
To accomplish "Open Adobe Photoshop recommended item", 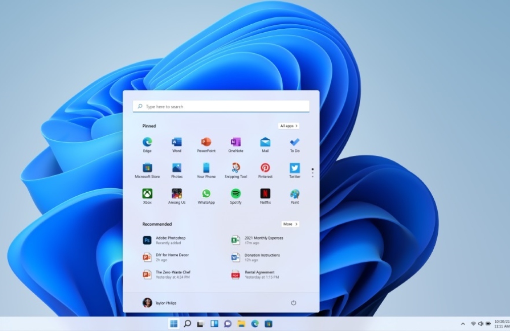I will click(x=164, y=240).
